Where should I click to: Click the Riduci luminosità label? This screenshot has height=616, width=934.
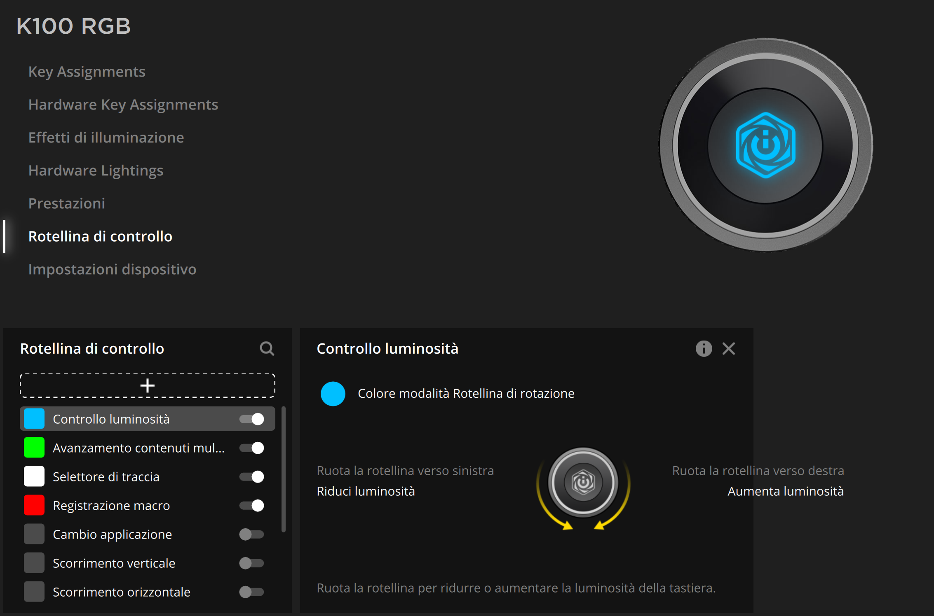click(366, 491)
